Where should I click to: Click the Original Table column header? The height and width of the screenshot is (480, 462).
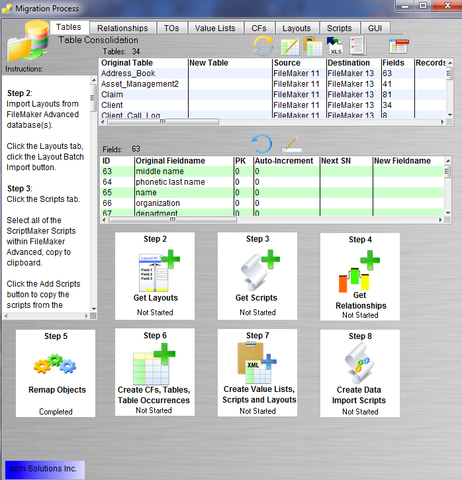[x=144, y=63]
